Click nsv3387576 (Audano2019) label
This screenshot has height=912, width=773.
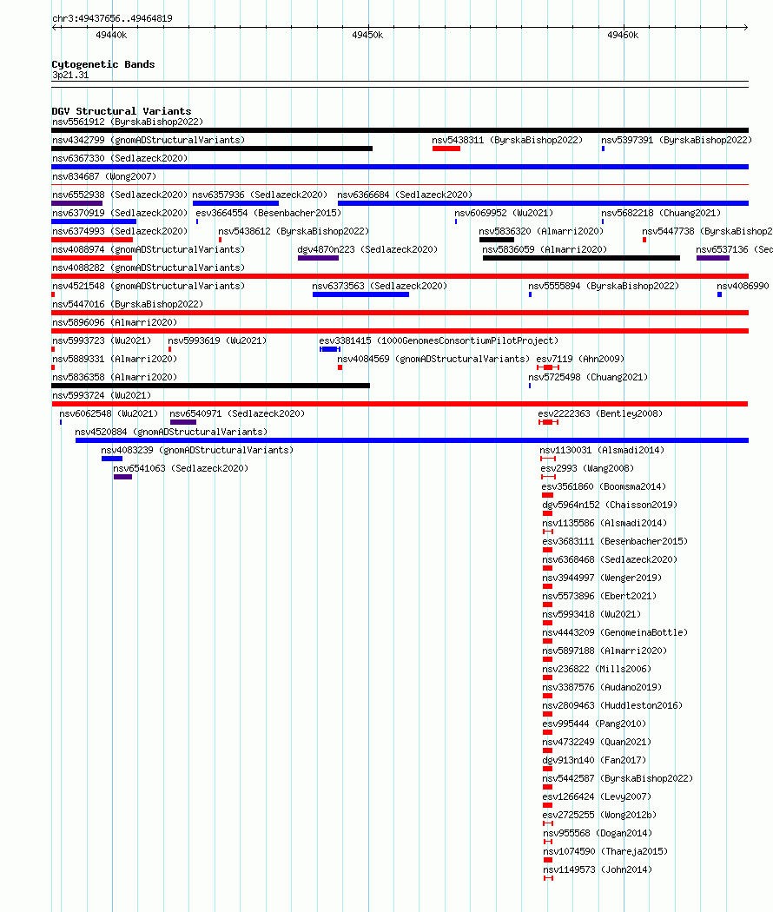(x=602, y=688)
